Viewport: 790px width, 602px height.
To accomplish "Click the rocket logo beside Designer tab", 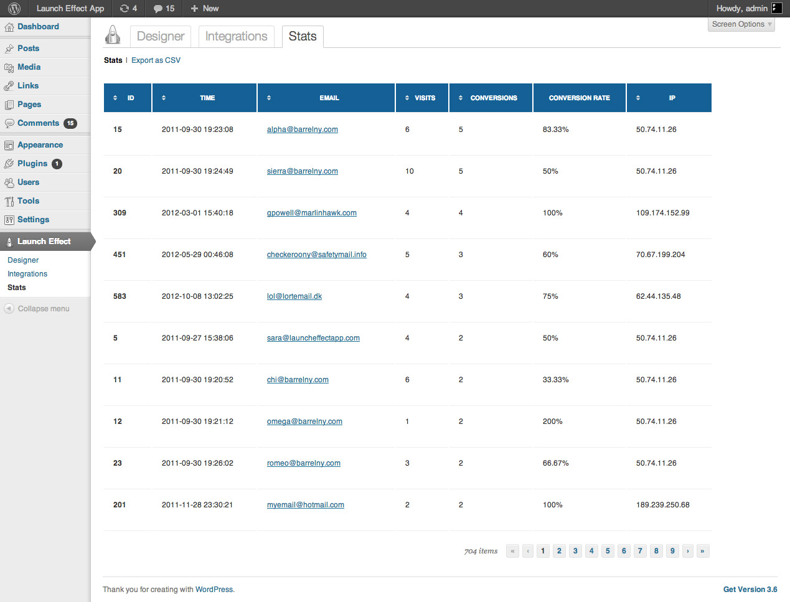I will point(113,35).
